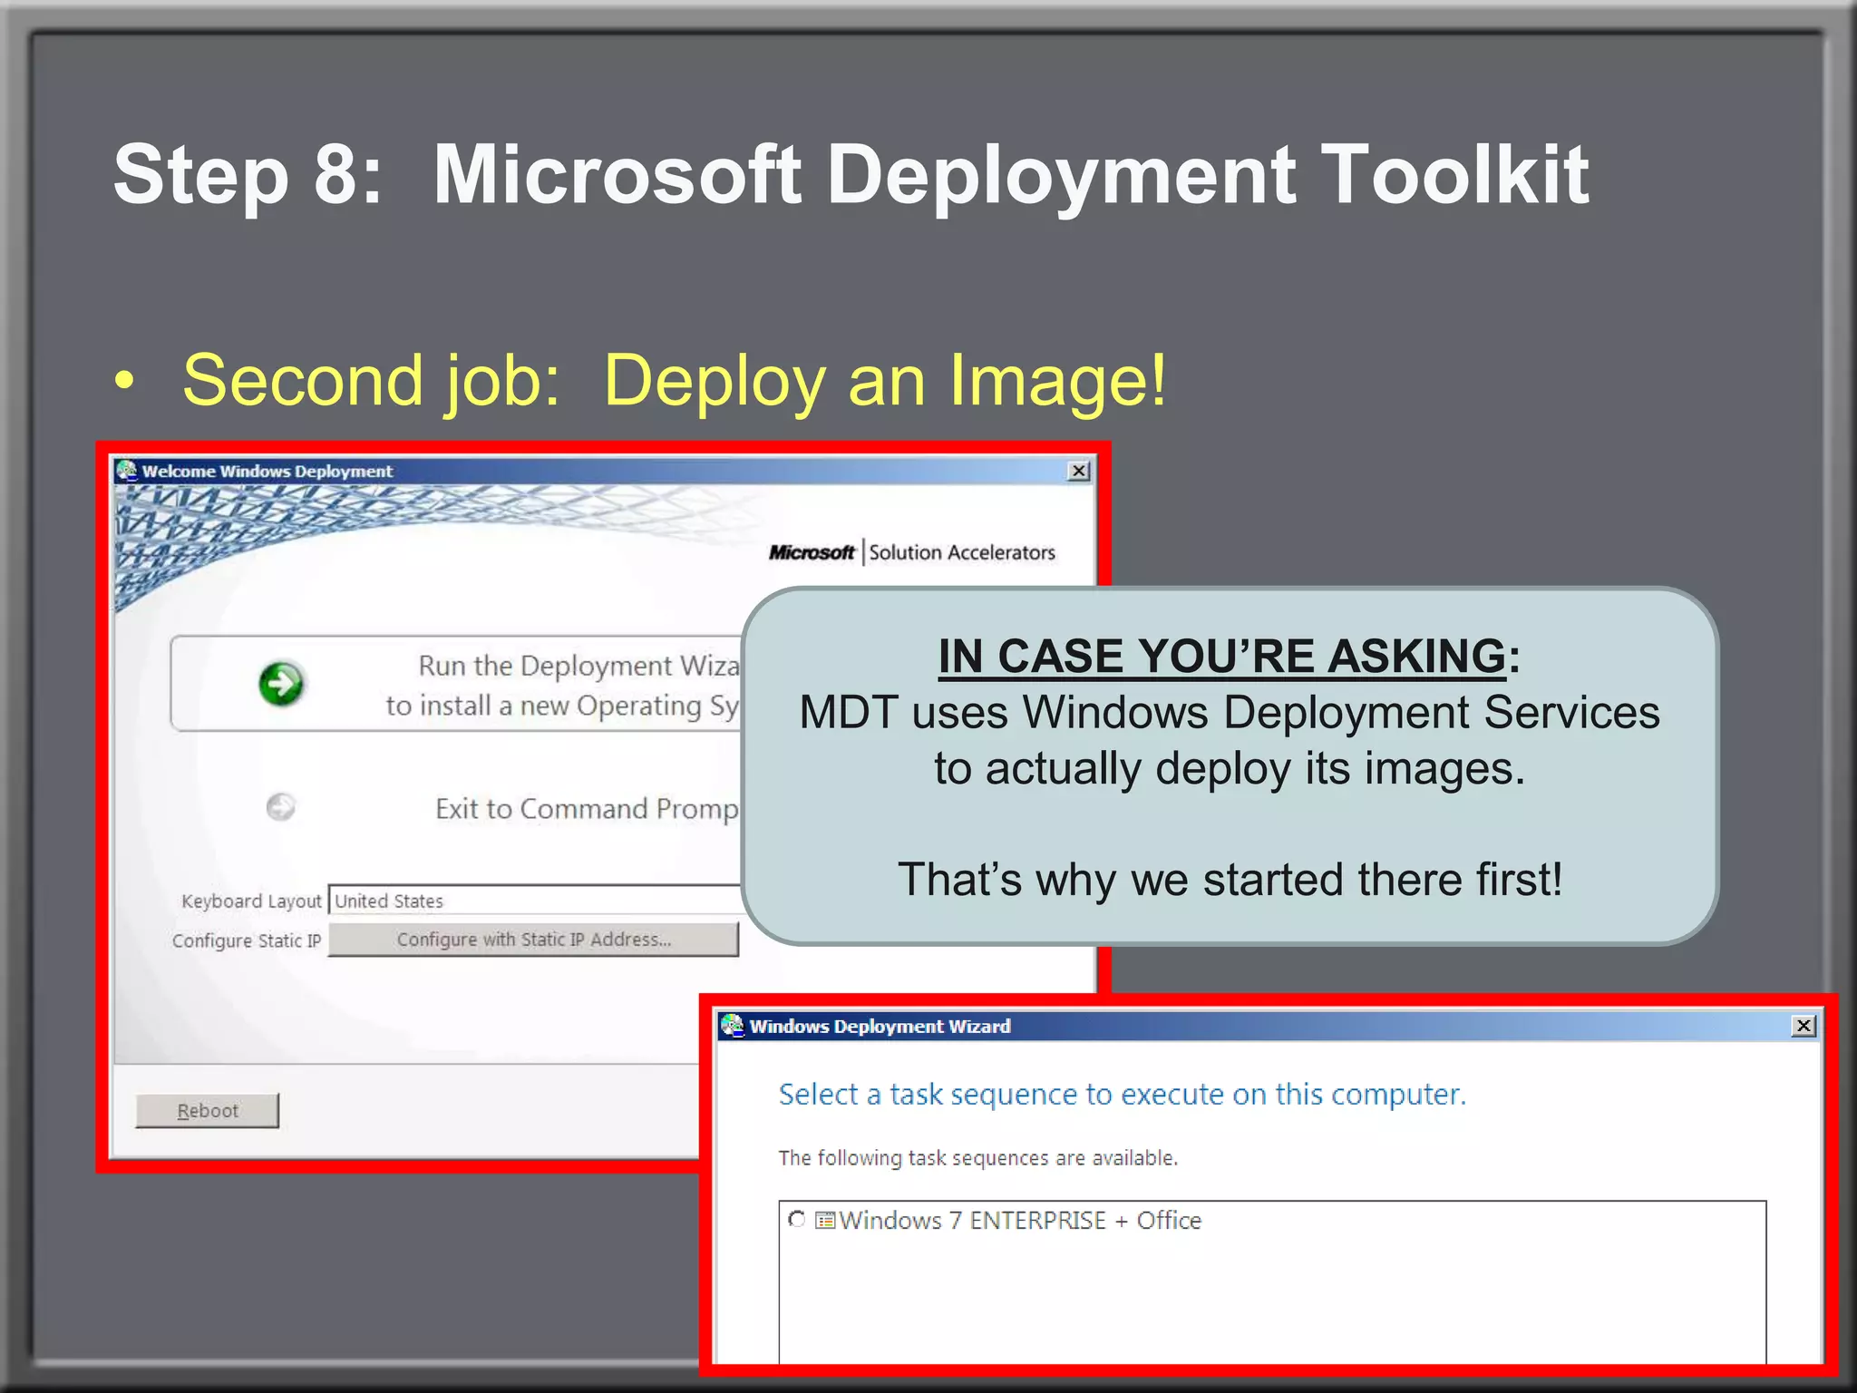
Task: Click the 'Windows 7 ENTERPRISE + Office' task sequence
Action: pyautogui.click(x=1020, y=1221)
